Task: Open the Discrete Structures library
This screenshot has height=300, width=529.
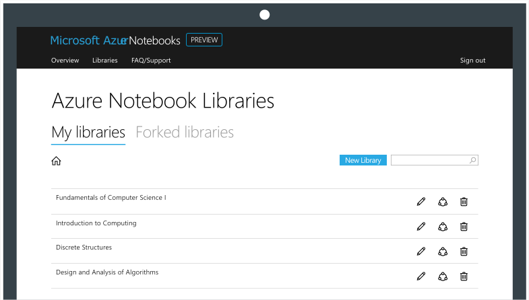Action: click(84, 248)
